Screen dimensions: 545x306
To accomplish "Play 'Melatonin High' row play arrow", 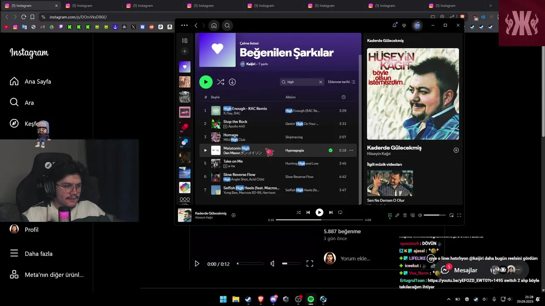I will (x=205, y=150).
